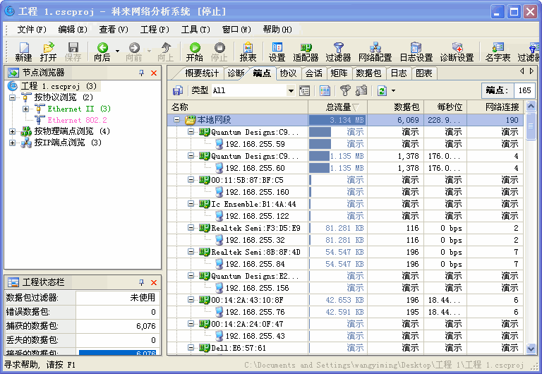Open the refresh icon's dropdown arrow
Image resolution: width=542 pixels, height=374 pixels.
[393, 91]
